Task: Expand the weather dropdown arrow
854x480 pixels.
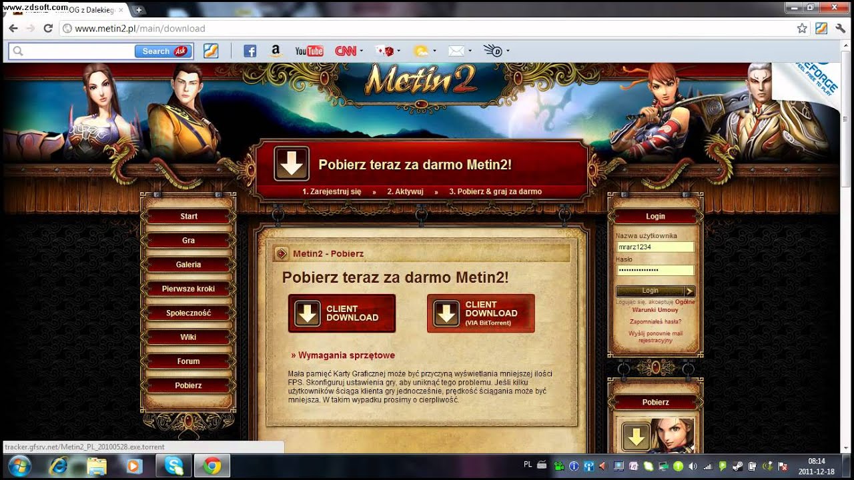Action: click(x=434, y=51)
